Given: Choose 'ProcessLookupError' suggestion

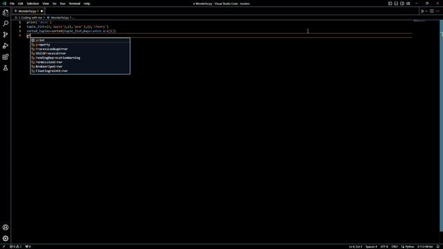Looking at the screenshot, I should 80,49.
